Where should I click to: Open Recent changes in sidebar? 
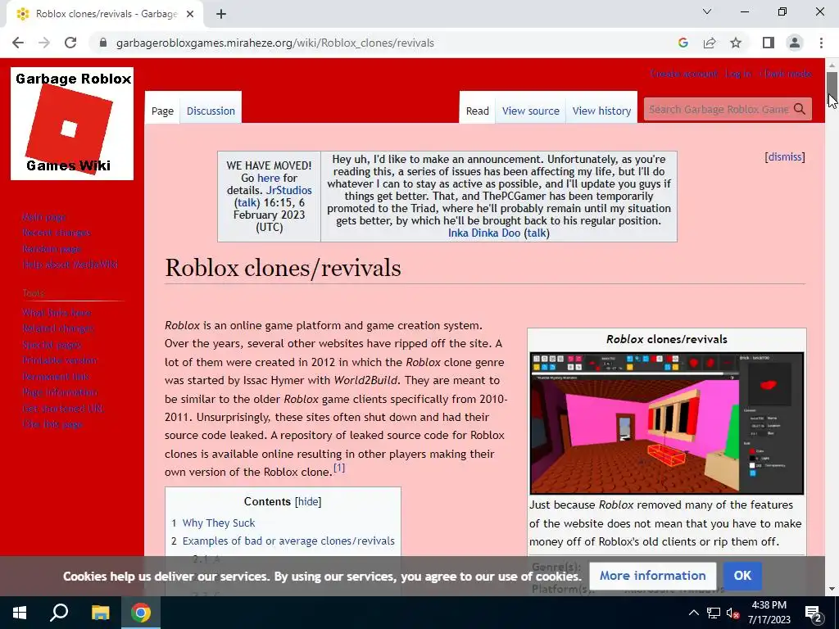(57, 233)
